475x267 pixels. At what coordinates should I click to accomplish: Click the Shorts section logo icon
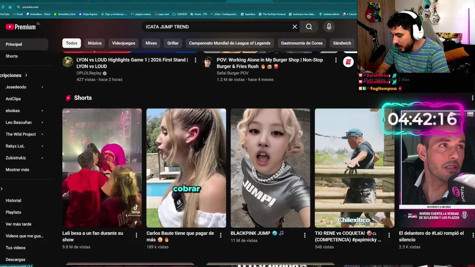click(68, 98)
